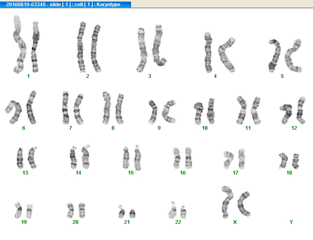This screenshot has width=313, height=240.
Task: Click the green label 'Y'
Action: (291, 222)
